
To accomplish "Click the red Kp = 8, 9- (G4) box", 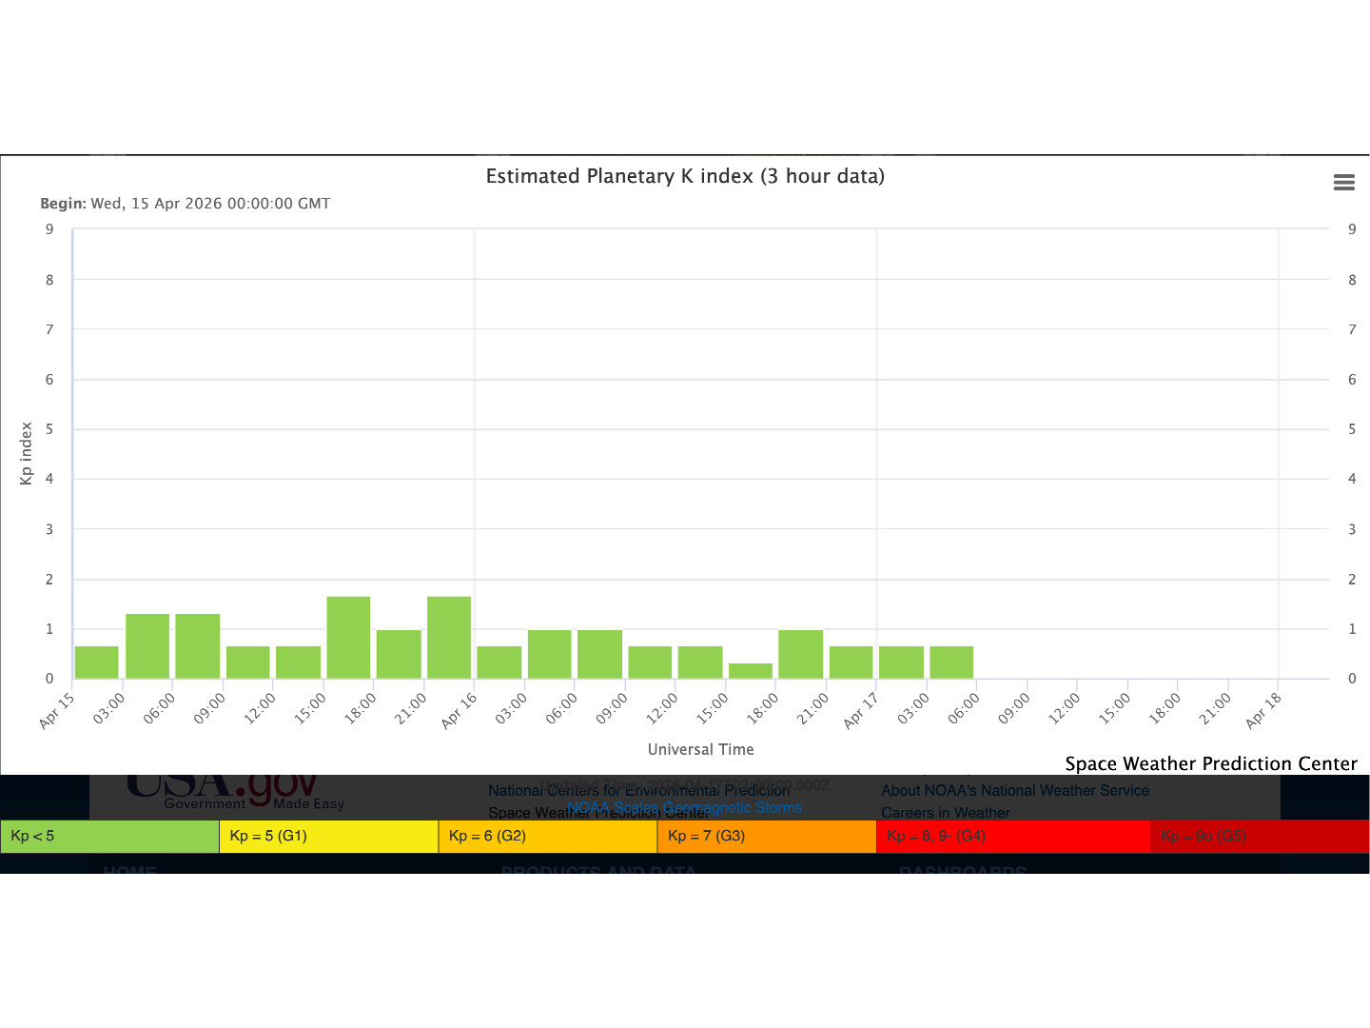I will click(x=1012, y=836).
